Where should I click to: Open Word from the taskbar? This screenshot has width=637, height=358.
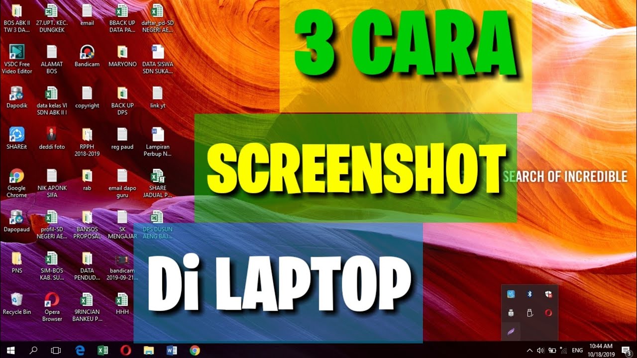coord(172,350)
